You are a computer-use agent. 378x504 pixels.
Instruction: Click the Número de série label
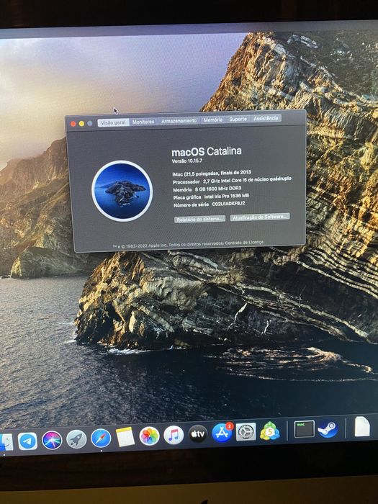pyautogui.click(x=191, y=204)
